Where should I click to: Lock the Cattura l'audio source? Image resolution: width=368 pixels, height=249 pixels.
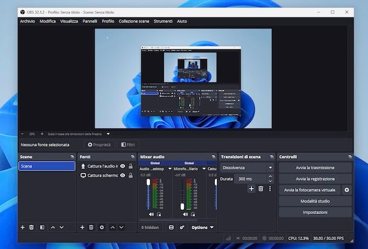(130, 166)
